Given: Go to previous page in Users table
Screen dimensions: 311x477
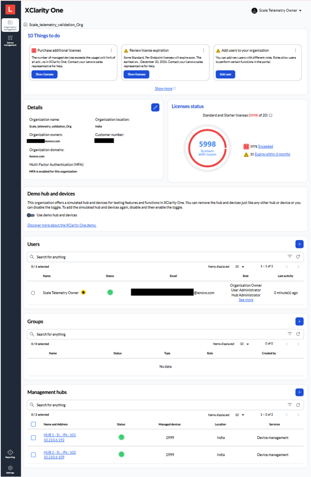Looking at the screenshot, I should [286, 267].
